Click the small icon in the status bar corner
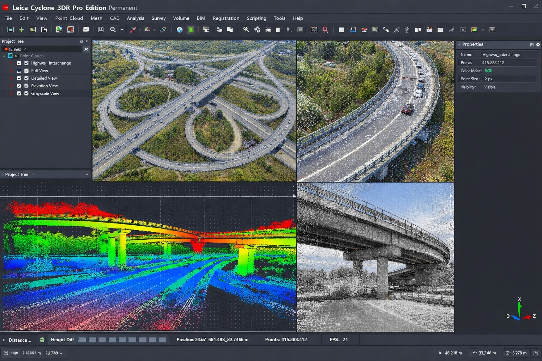 pyautogui.click(x=536, y=353)
